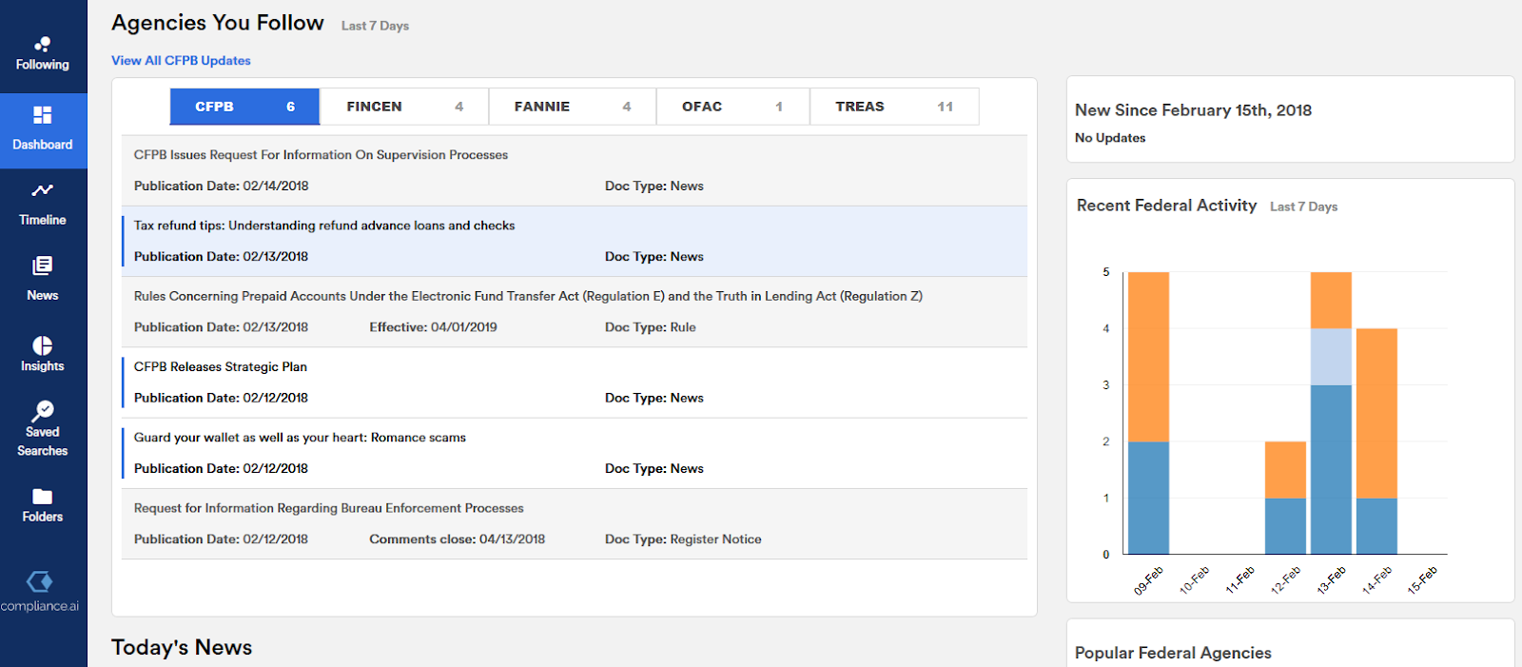Click the 15-Feb axis label
The height and width of the screenshot is (667, 1522).
tap(1422, 579)
